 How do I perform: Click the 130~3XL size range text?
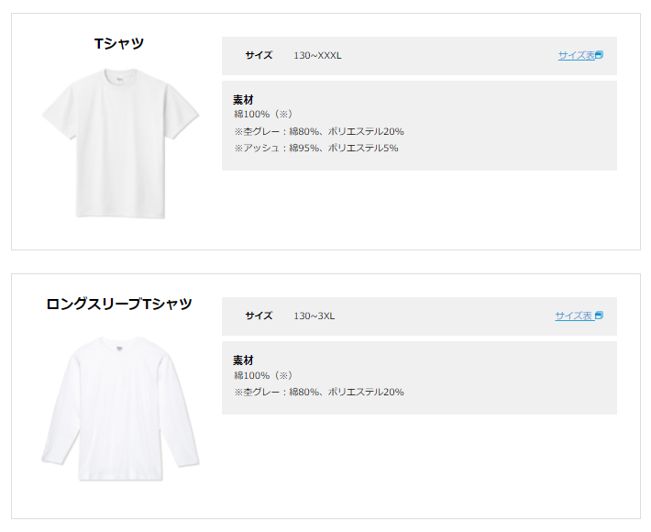pyautogui.click(x=314, y=316)
